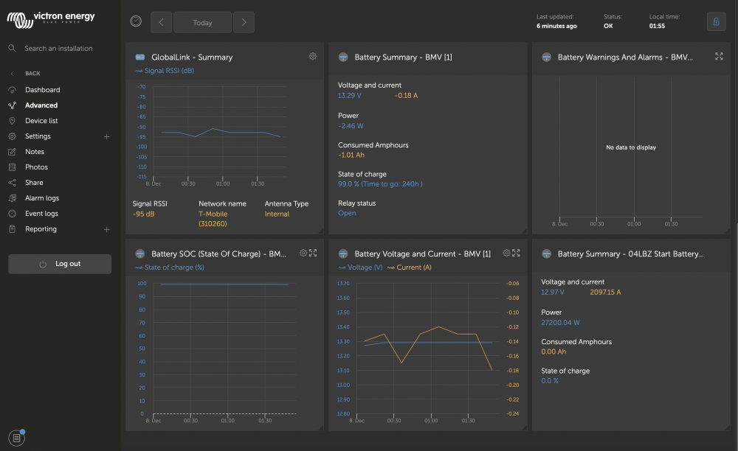The width and height of the screenshot is (738, 451).
Task: Toggle the Current (A) series in legend
Action: tap(410, 268)
